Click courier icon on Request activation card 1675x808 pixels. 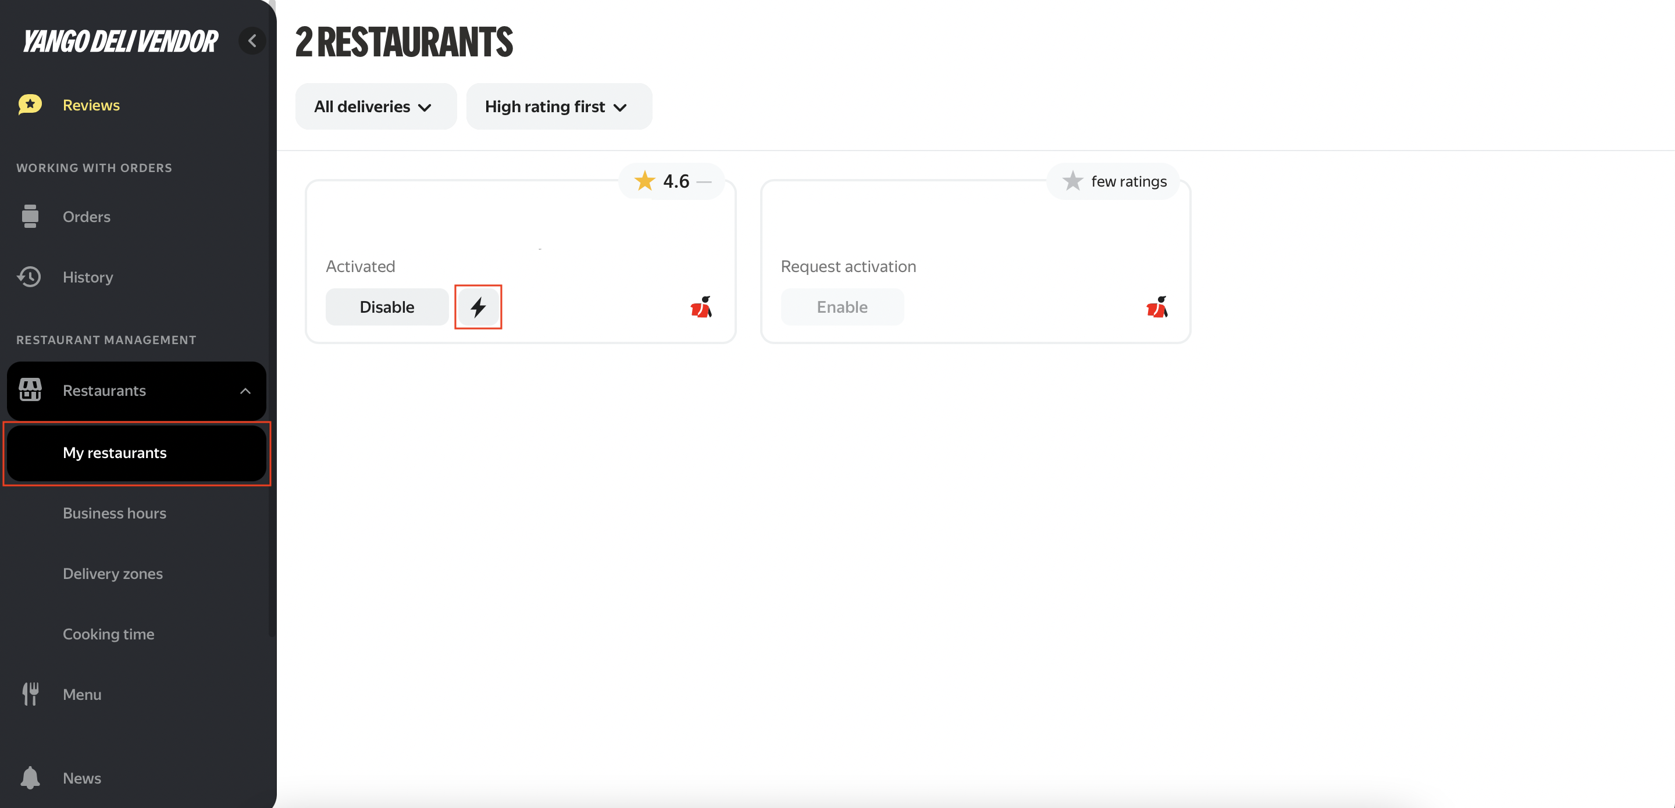coord(1157,307)
